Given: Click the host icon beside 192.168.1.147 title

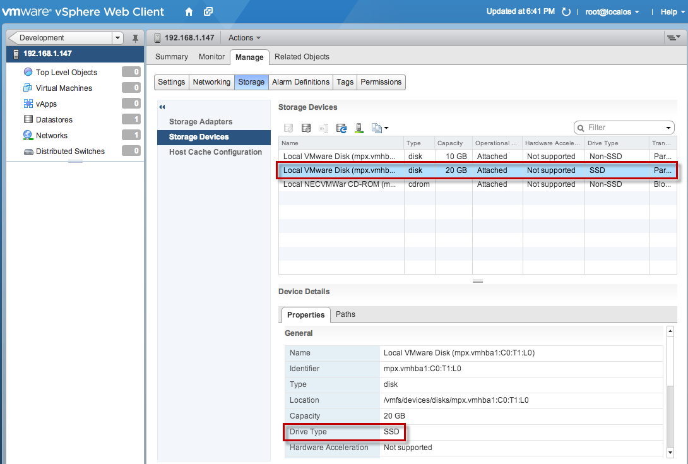Looking at the screenshot, I should [157, 38].
